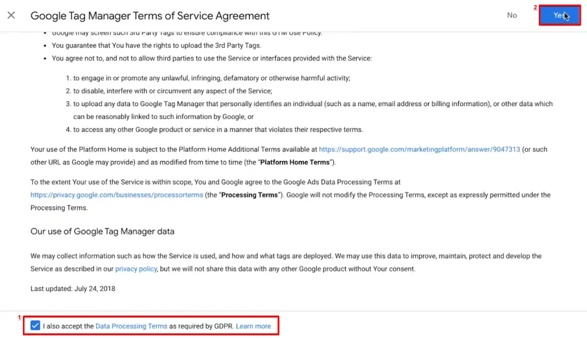587x338 pixels.
Task: Dismiss the agreement using the X icon
Action: coord(11,15)
